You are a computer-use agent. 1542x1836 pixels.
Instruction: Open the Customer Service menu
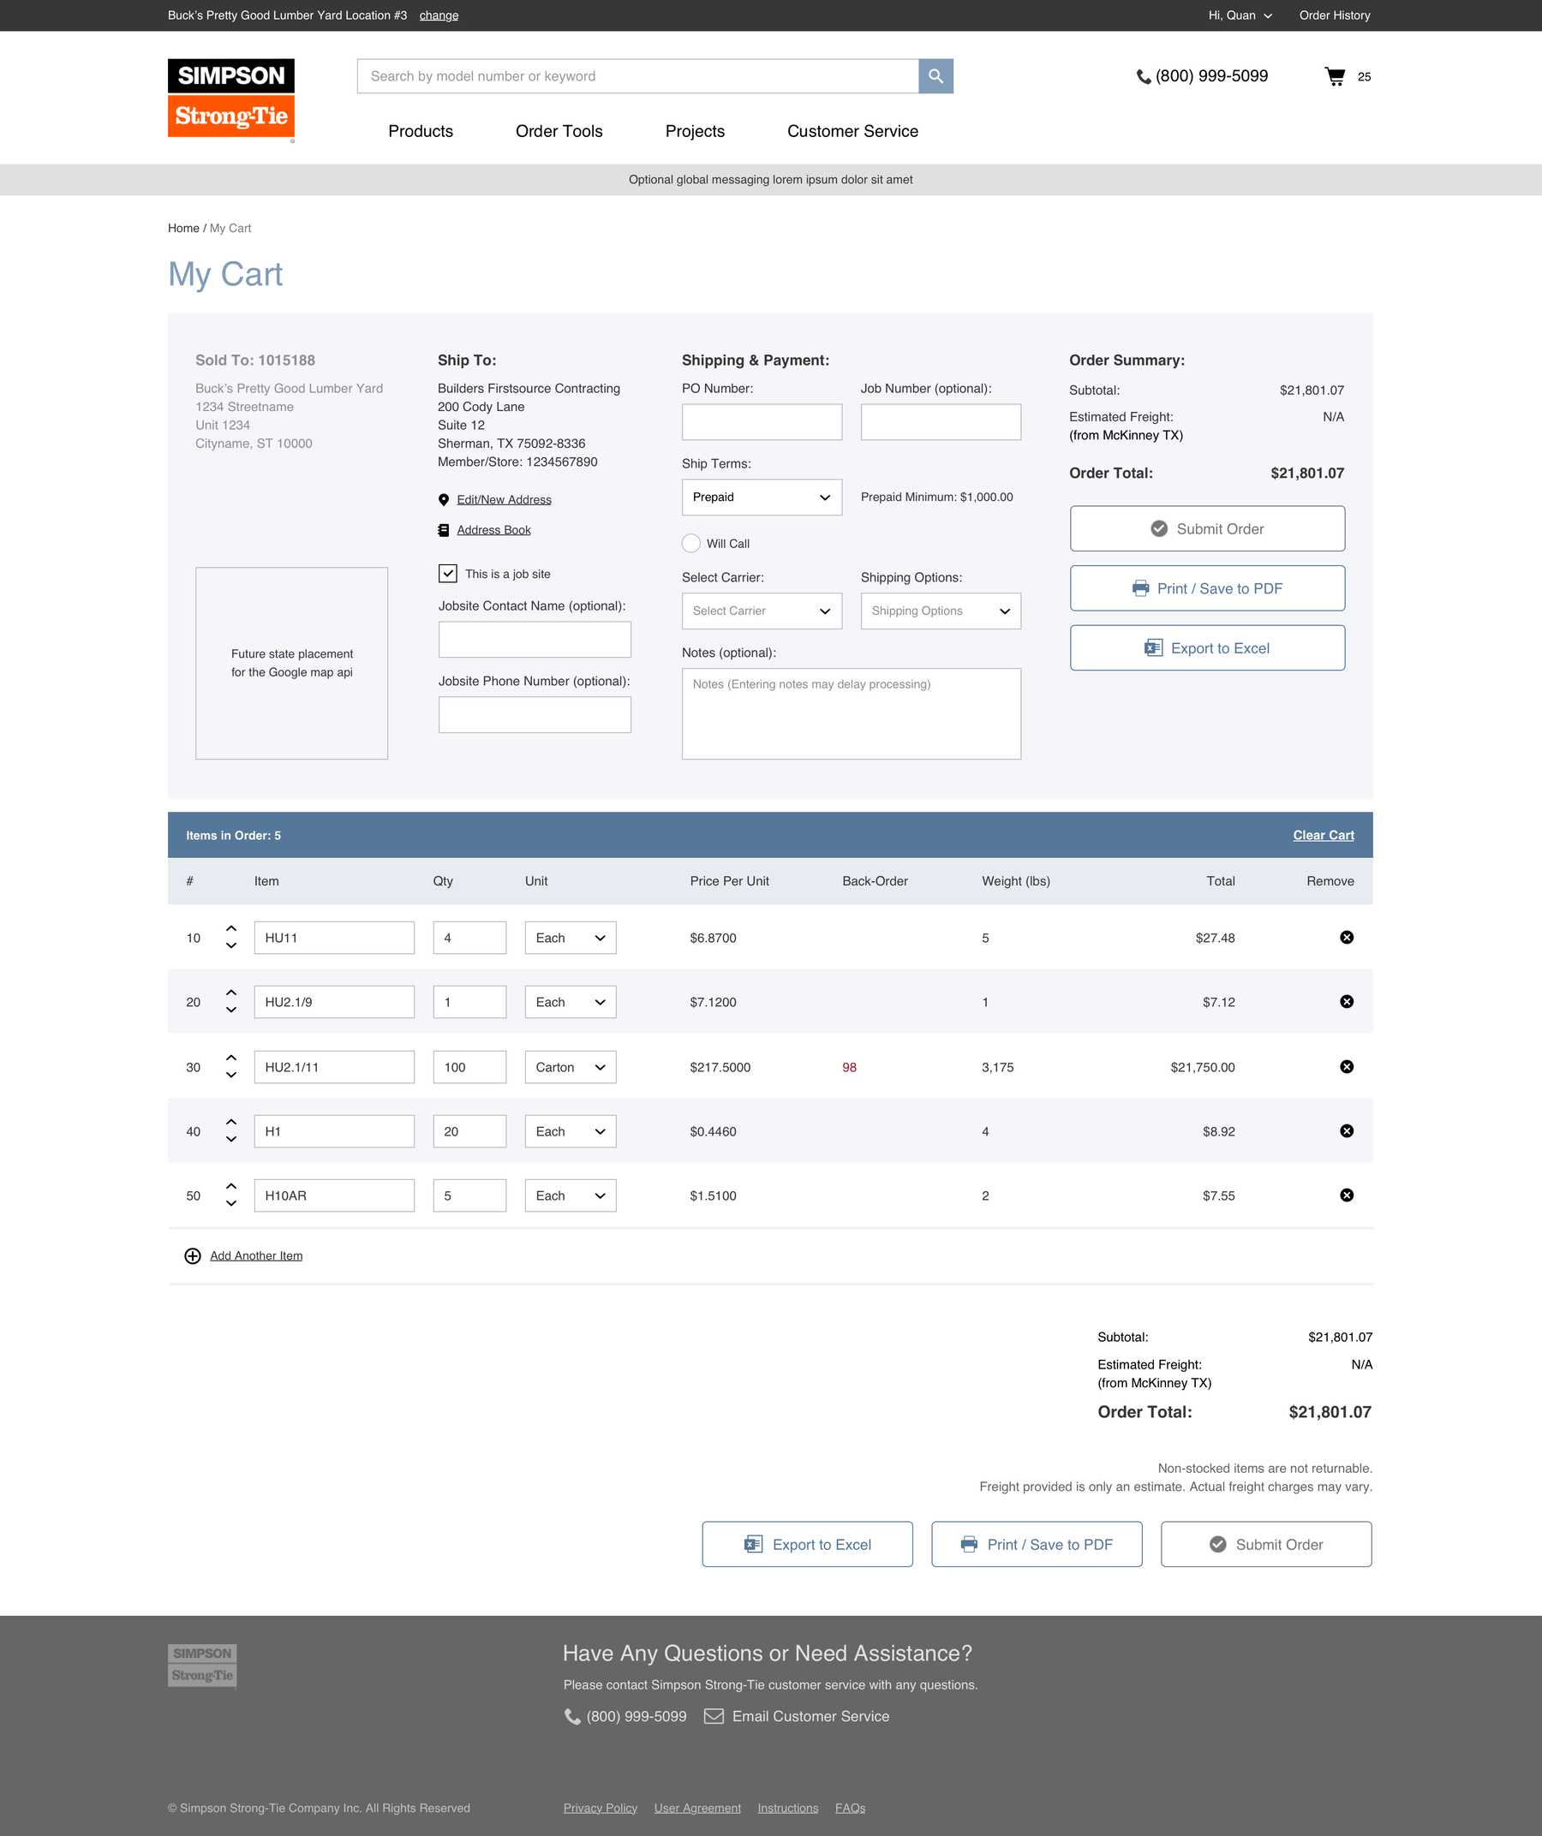point(852,131)
